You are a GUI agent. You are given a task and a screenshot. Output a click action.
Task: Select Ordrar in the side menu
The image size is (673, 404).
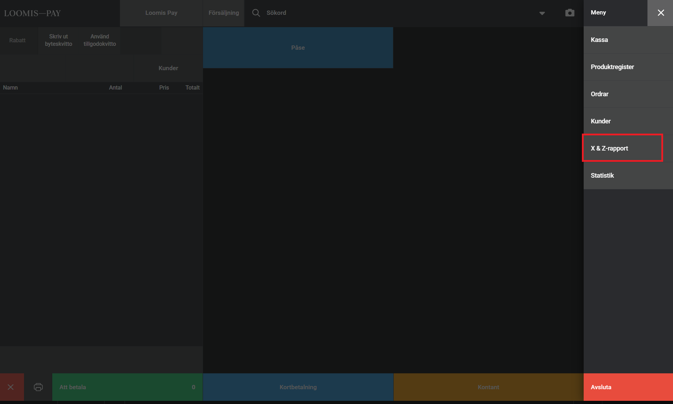coord(628,94)
